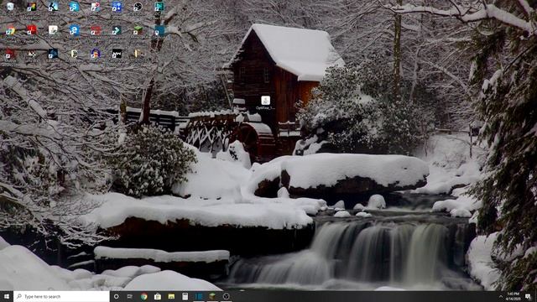Viewport: 537px width, 302px height.
Task: Select the Microsoft Edge desktop shortcut
Action: (x=74, y=30)
